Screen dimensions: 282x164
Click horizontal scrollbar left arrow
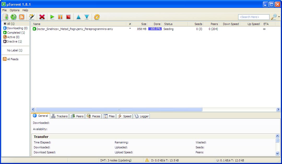point(33,110)
